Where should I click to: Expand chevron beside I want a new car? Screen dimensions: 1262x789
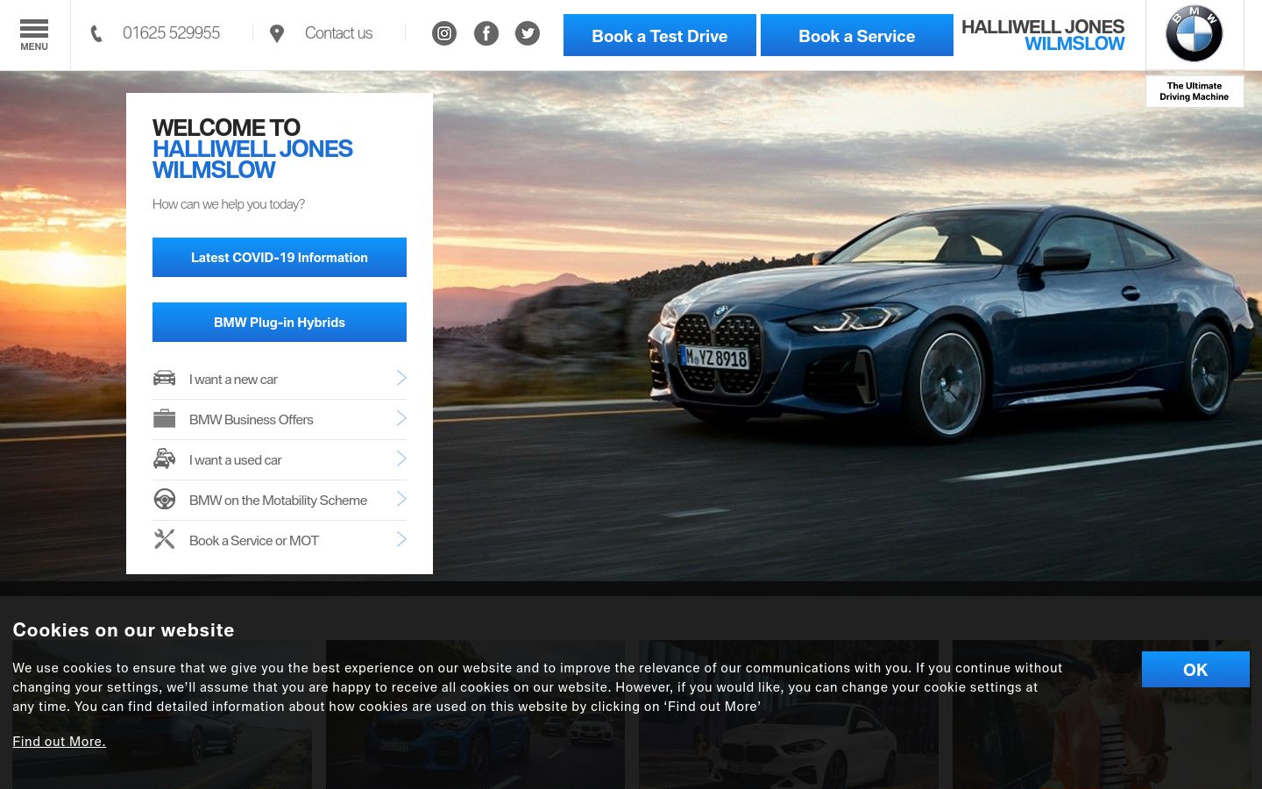(x=401, y=378)
